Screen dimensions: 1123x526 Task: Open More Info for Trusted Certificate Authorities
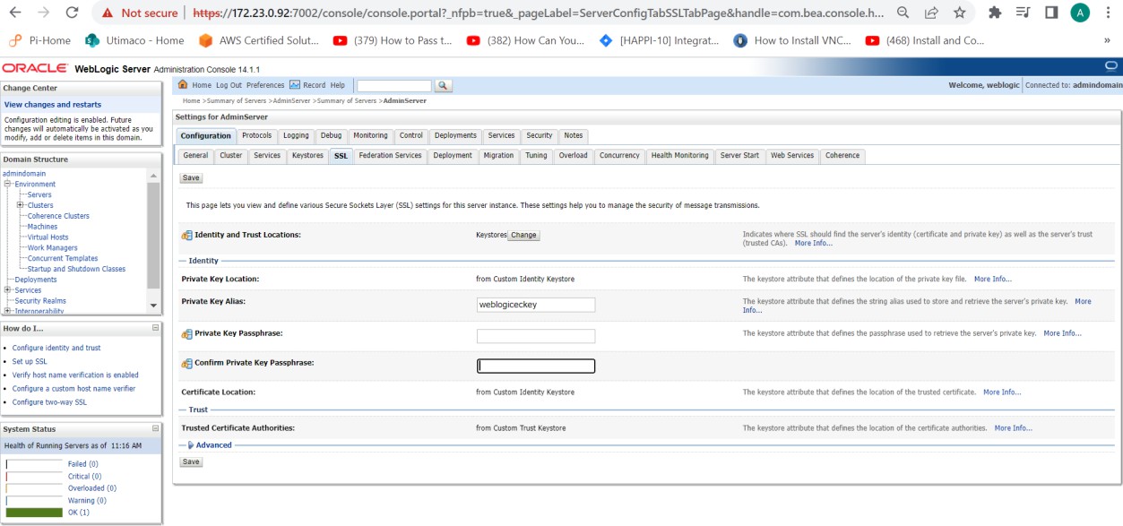tap(1014, 428)
